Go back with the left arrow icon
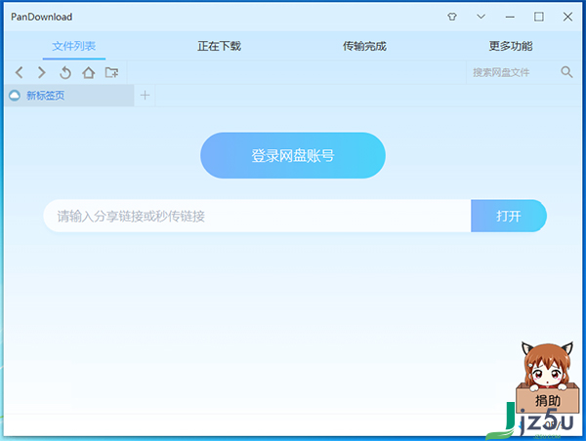This screenshot has width=586, height=441. click(20, 72)
